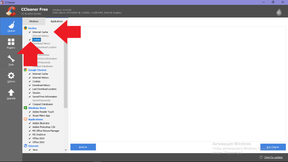Image resolution: width=288 pixels, height=162 pixels.
Task: Uncheck Office 2016
Action: 30,143
